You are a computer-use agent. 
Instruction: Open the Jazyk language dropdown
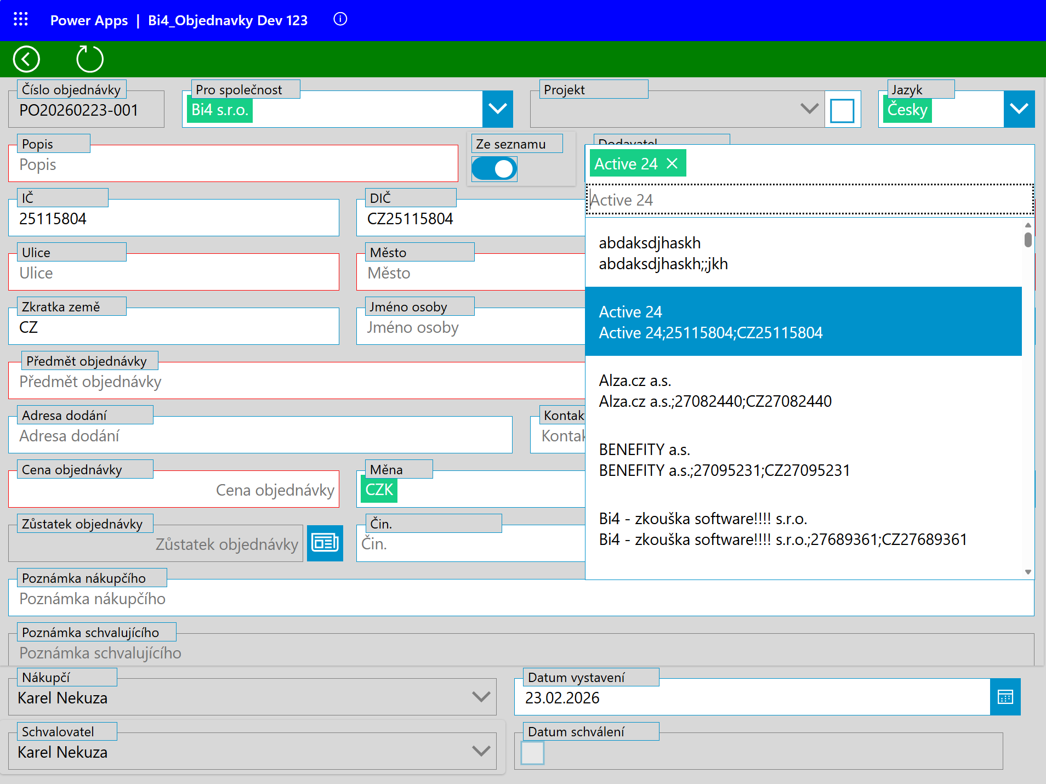pos(1019,109)
